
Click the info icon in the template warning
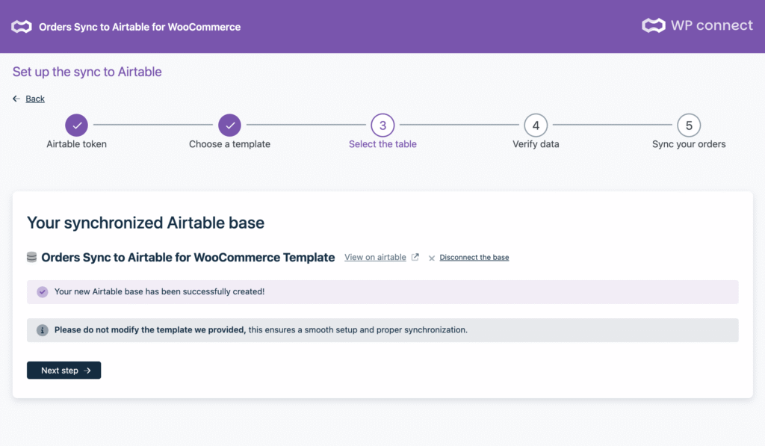tap(43, 329)
